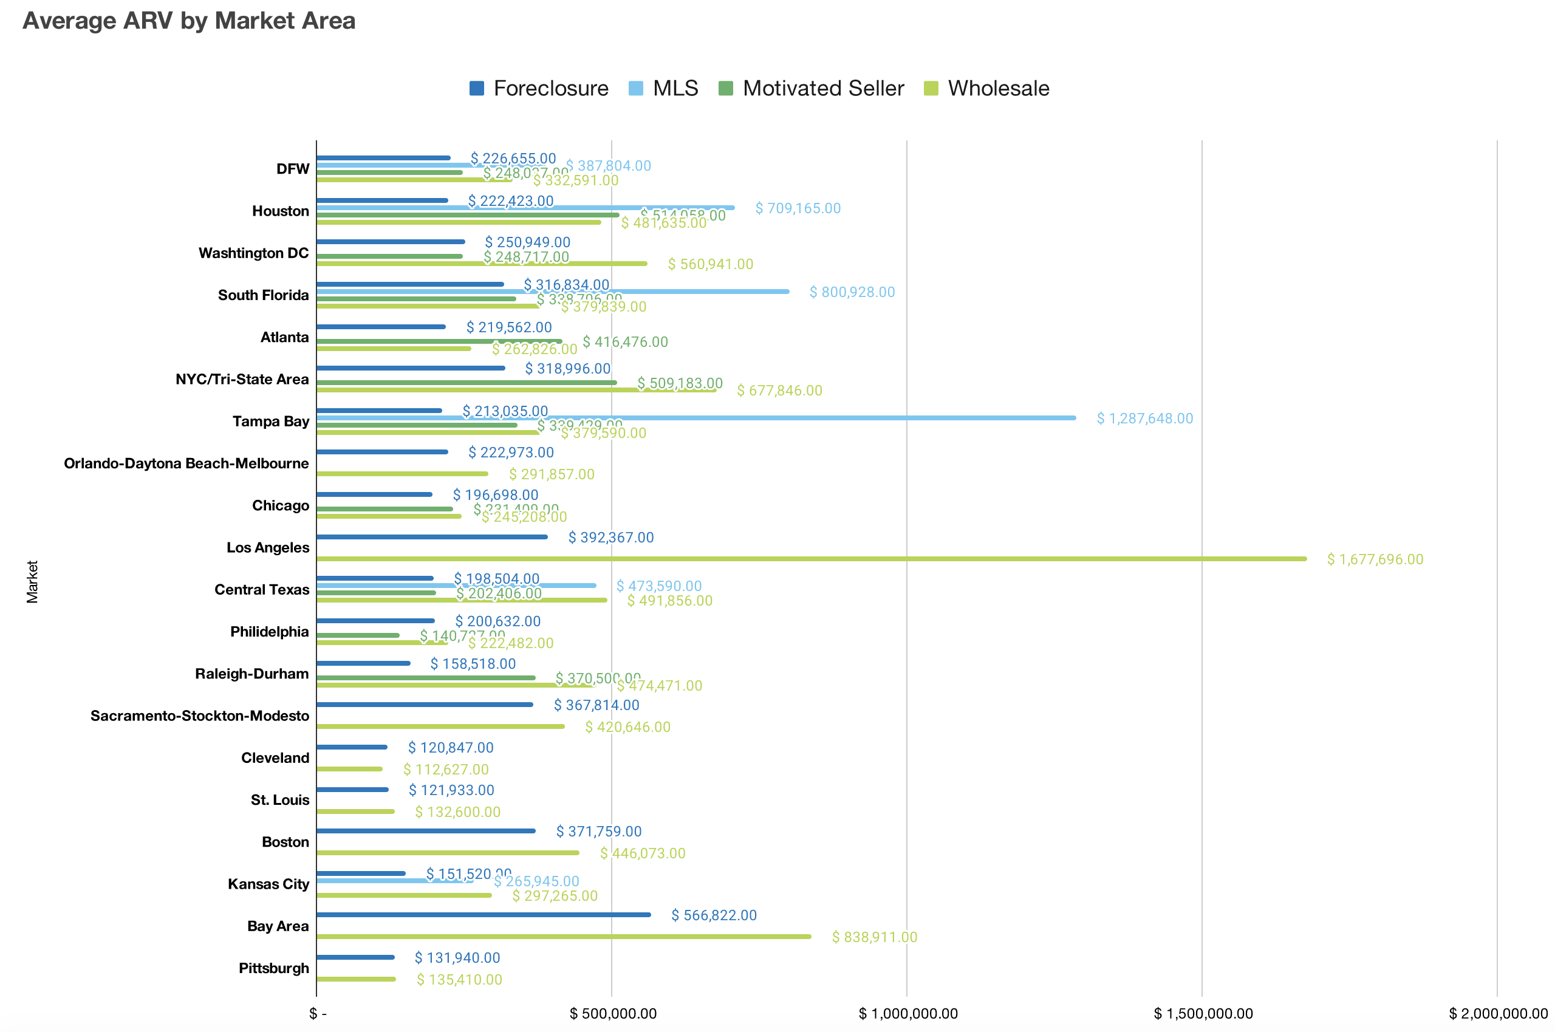Click the Wholesale legend color swatch
1555x1032 pixels.
pos(931,88)
